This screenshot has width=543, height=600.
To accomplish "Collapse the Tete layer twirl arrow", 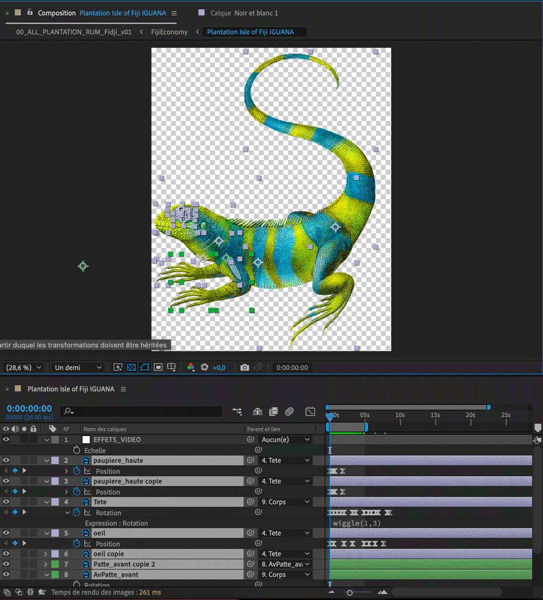I will coord(46,502).
